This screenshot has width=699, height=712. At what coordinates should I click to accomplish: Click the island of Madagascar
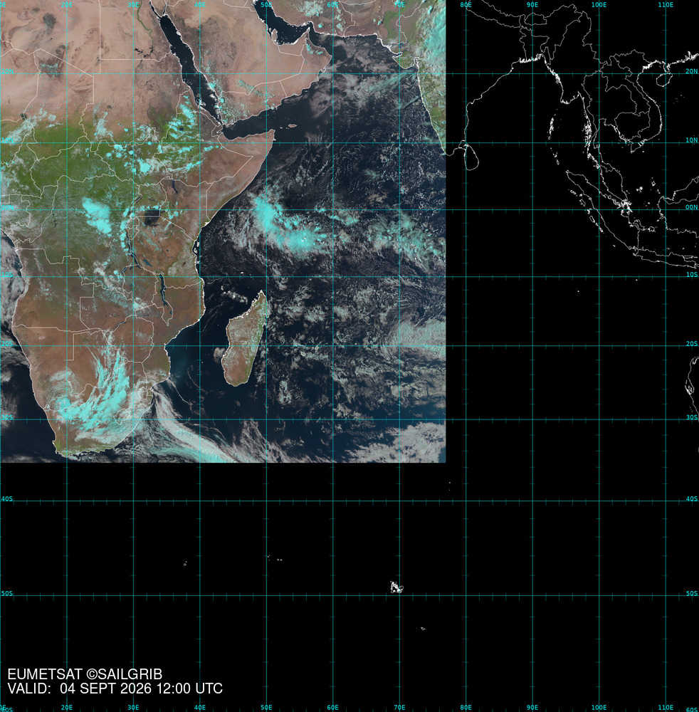pyautogui.click(x=245, y=339)
